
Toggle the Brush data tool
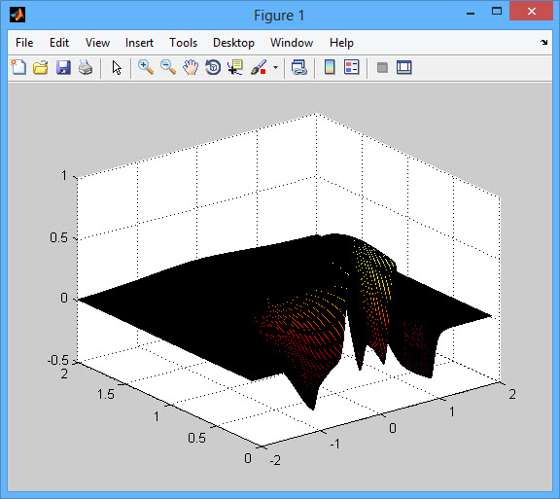click(259, 67)
